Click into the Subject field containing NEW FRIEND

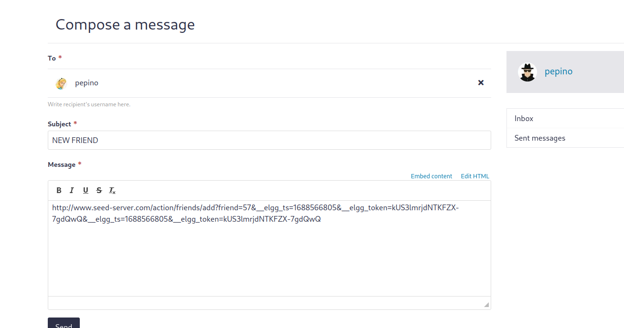[269, 140]
